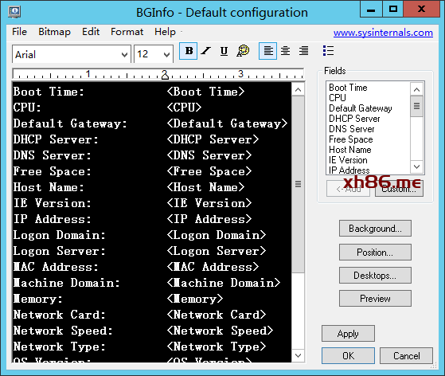Align text to the right
This screenshot has height=376, width=445.
click(x=303, y=51)
